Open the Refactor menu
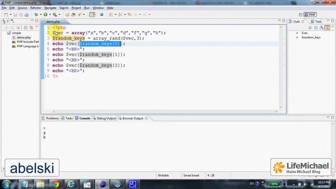 pyautogui.click(x=36, y=8)
